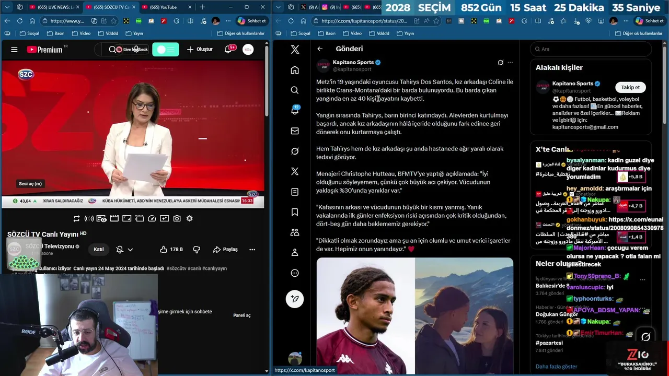Open the Doğukan Güngör trending topic
The height and width of the screenshot is (376, 669).
557,314
